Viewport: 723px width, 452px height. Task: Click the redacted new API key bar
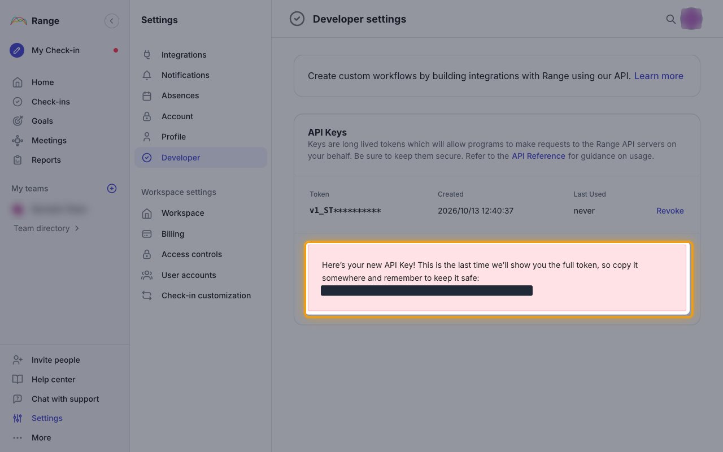click(x=426, y=290)
